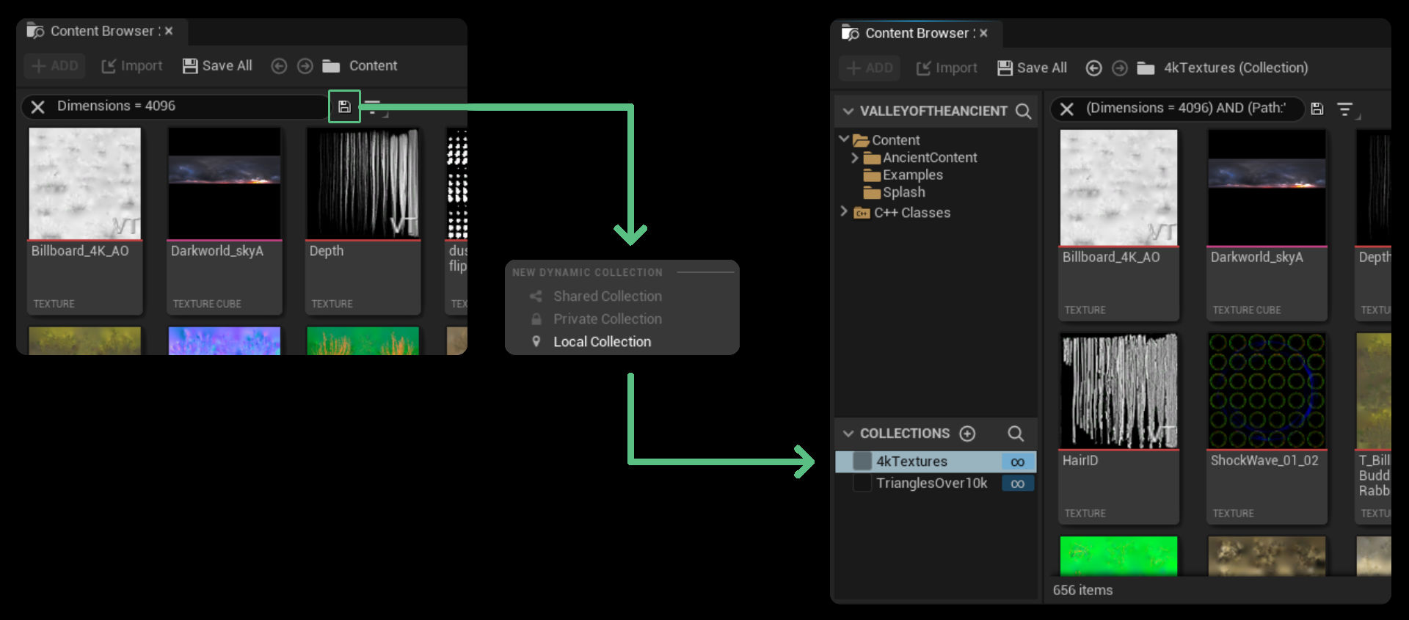Image resolution: width=1409 pixels, height=620 pixels.
Task: Click Import button in left Content Browser
Action: (x=132, y=66)
